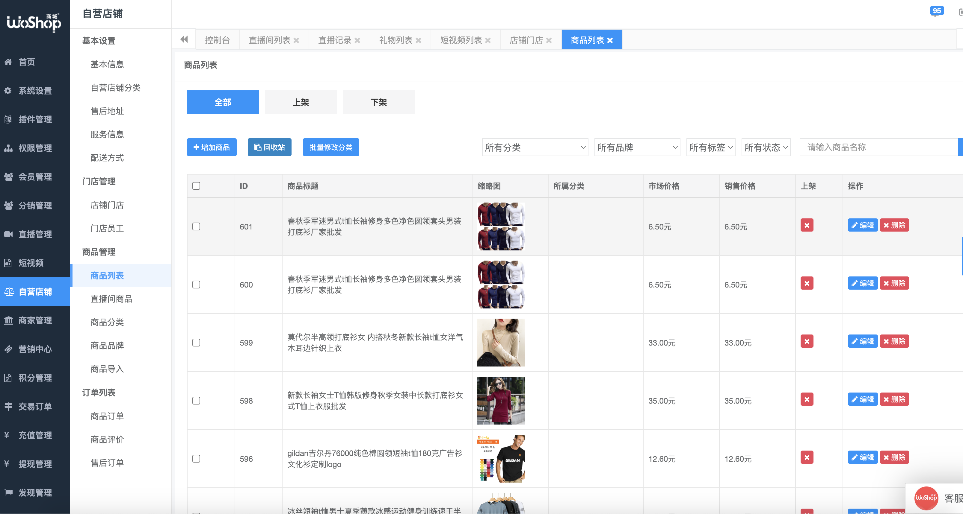Viewport: 963px width, 514px height.
Task: Open the 所有分类 dropdown
Action: [535, 147]
